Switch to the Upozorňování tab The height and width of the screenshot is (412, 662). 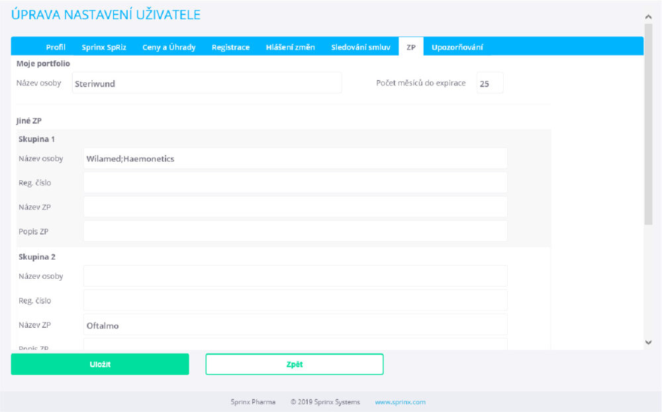457,47
